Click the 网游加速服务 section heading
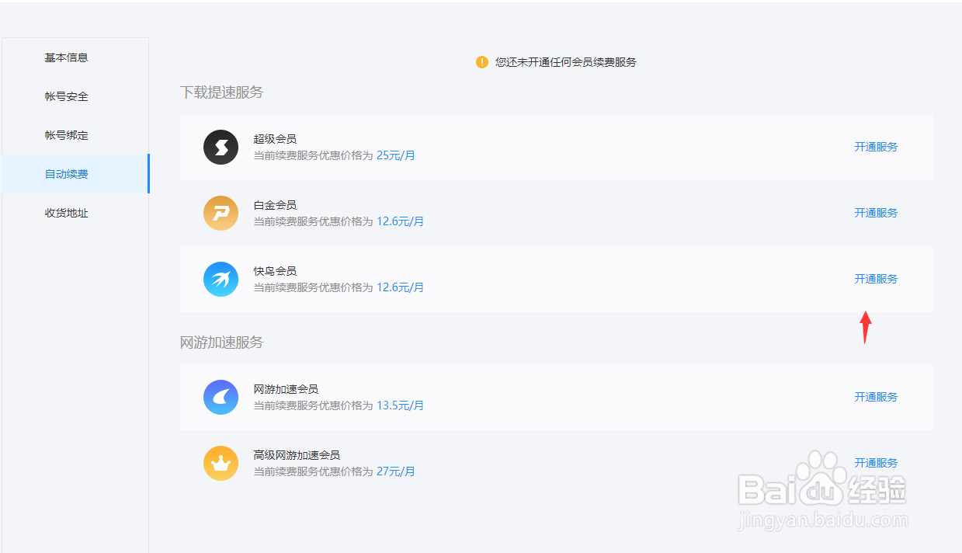The height and width of the screenshot is (553, 962). [222, 343]
